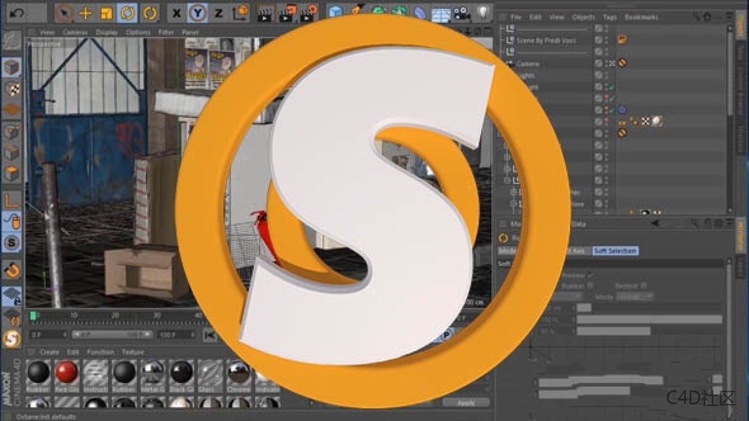The image size is (749, 421).
Task: Select the Magnet tool in the left sidebar
Action: pyautogui.click(x=10, y=271)
